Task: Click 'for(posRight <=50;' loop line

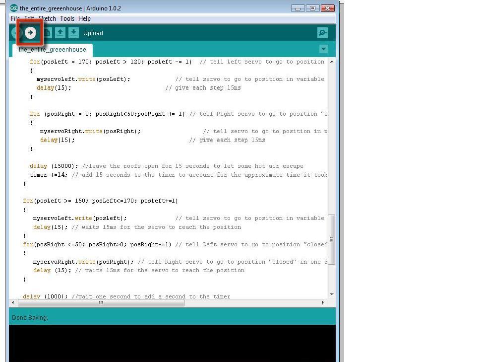Action: click(175, 244)
